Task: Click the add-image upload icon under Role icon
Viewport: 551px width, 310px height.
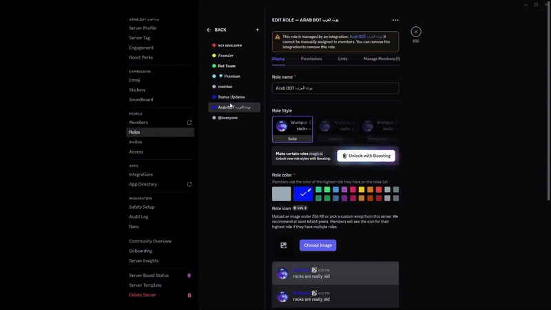Action: pyautogui.click(x=283, y=245)
